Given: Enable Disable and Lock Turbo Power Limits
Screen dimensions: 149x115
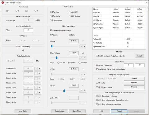Looking at the screenshot, I should pos(97,56).
